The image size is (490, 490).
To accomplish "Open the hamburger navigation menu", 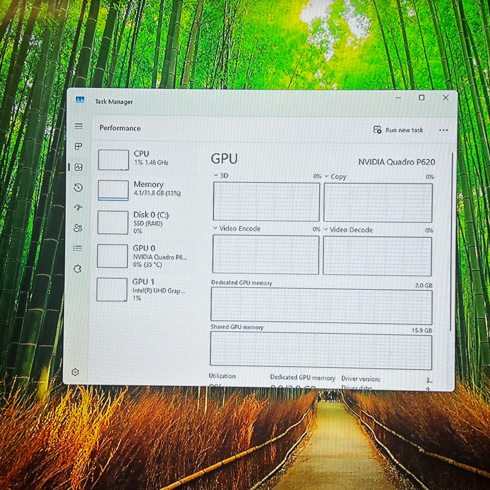I will (79, 126).
